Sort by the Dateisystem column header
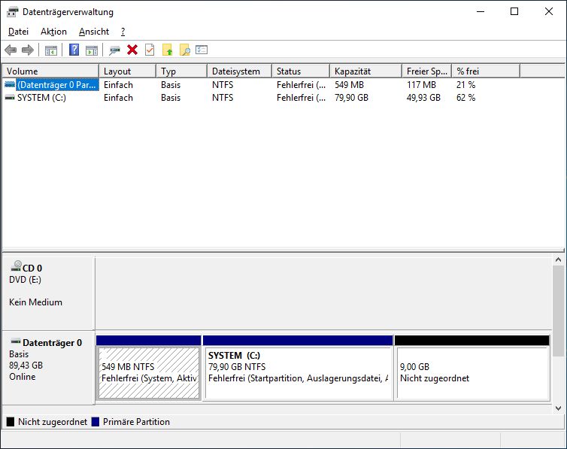The image size is (567, 449). coord(239,71)
